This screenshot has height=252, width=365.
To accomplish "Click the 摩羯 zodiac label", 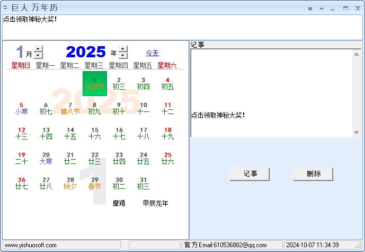I will tap(119, 203).
